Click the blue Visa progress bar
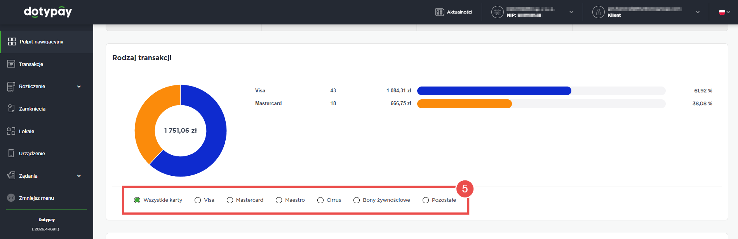Viewport: 738px width, 239px height. point(494,91)
